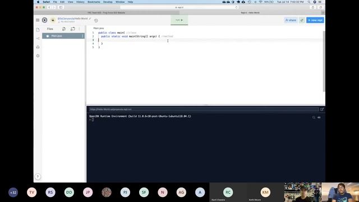Open the Bookmarks menu
359x202 pixels.
pyautogui.click(x=94, y=2)
